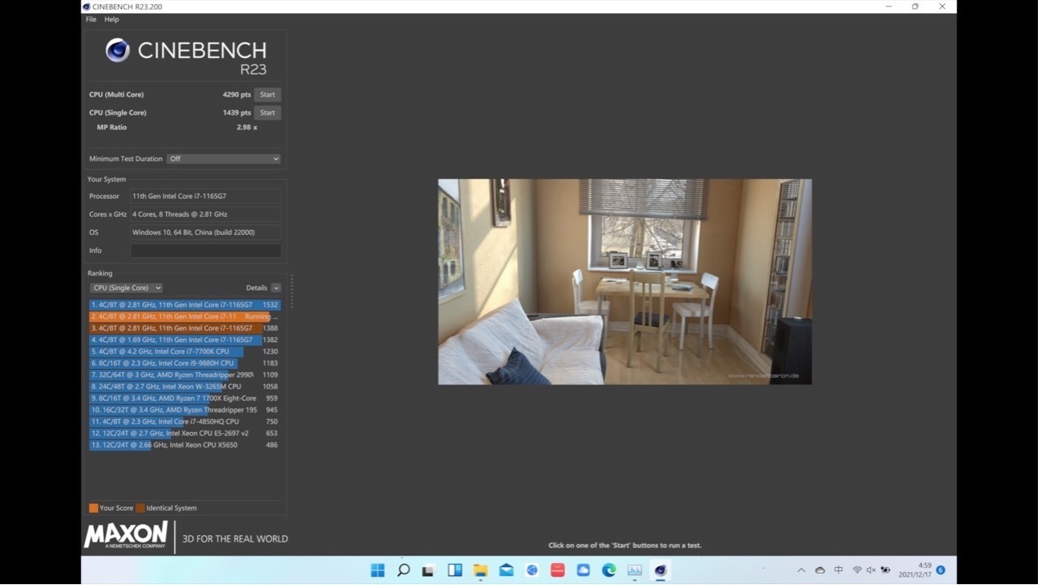The height and width of the screenshot is (585, 1042).
Task: Open the CPU (Single Core) ranking dropdown
Action: click(x=126, y=288)
